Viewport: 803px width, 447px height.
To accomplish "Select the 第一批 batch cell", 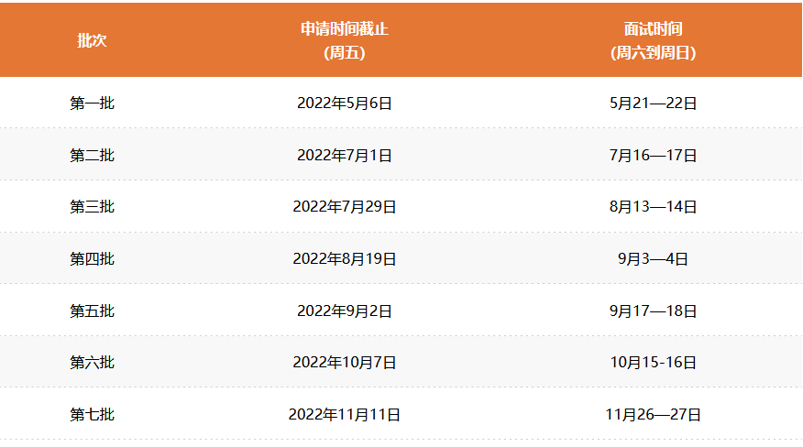I will pyautogui.click(x=92, y=104).
